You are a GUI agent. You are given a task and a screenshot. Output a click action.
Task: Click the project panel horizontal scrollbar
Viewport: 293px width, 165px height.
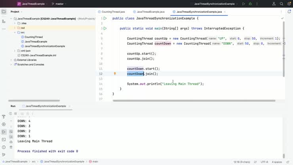tap(34, 101)
